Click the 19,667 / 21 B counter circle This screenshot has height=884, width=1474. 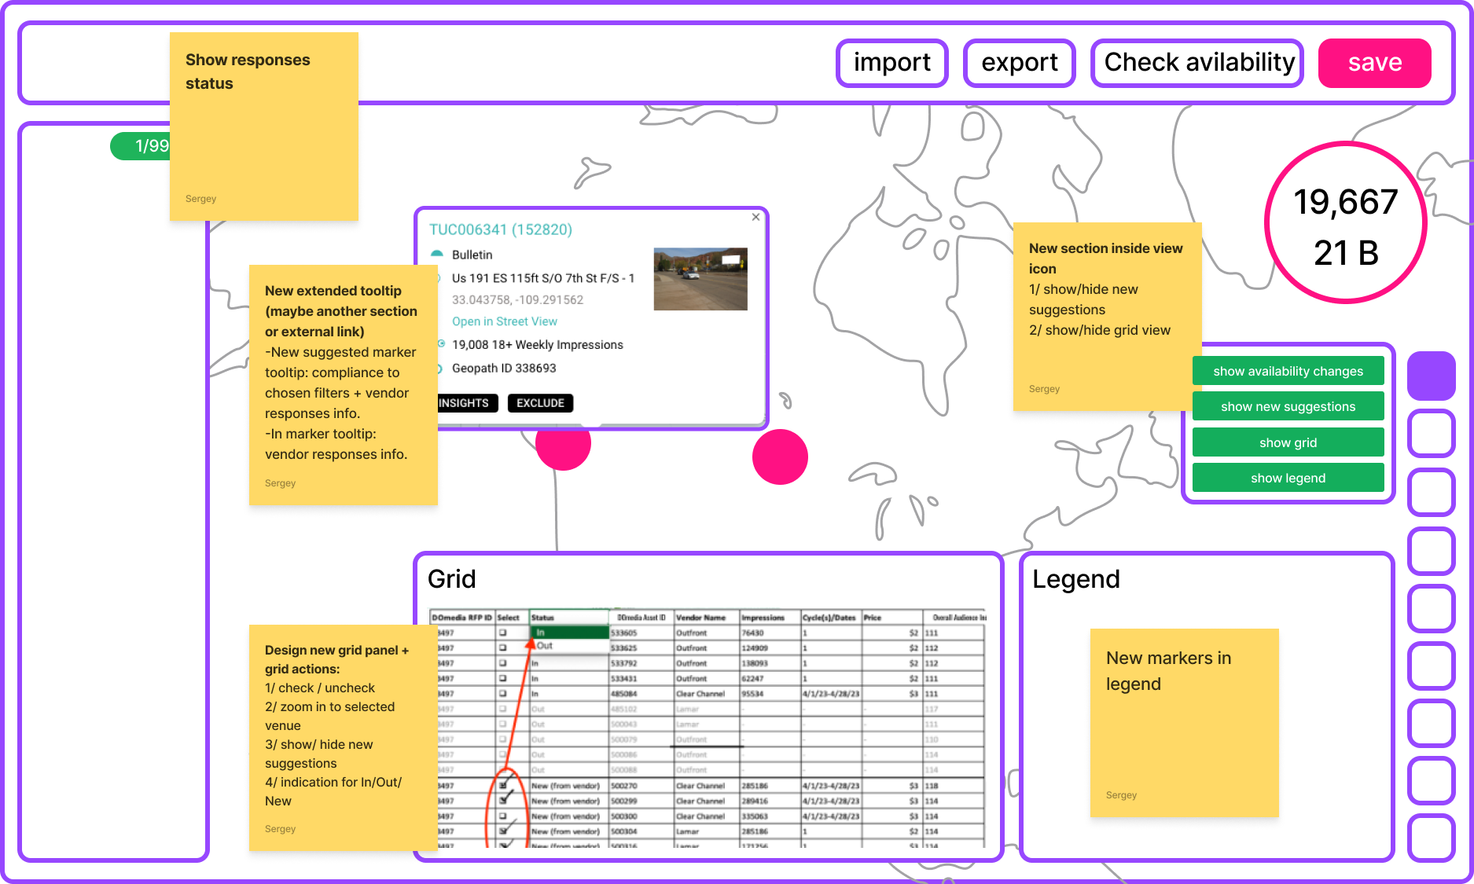coord(1346,223)
